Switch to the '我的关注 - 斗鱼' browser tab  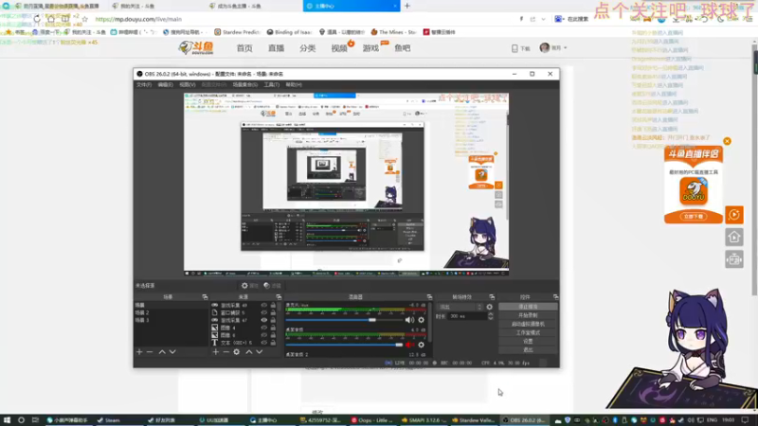(154, 6)
